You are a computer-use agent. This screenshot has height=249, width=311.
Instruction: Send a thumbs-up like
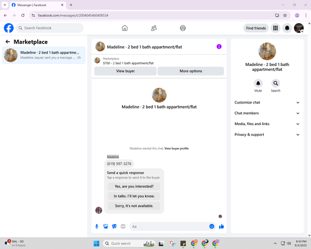[x=221, y=227]
